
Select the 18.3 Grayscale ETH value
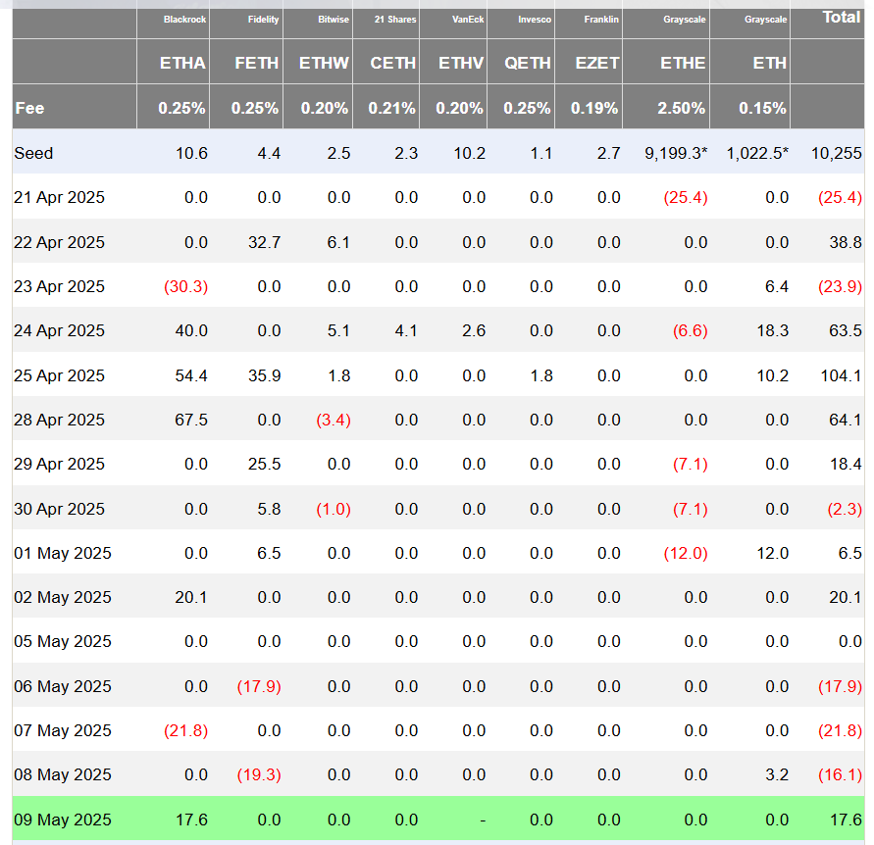(773, 331)
